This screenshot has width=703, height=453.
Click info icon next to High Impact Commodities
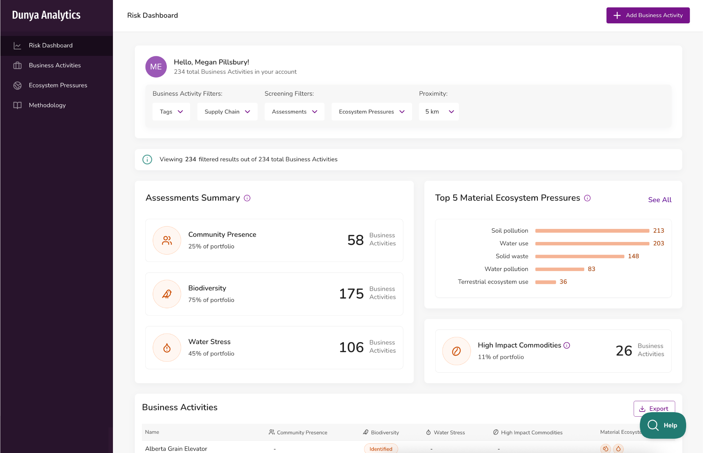567,345
